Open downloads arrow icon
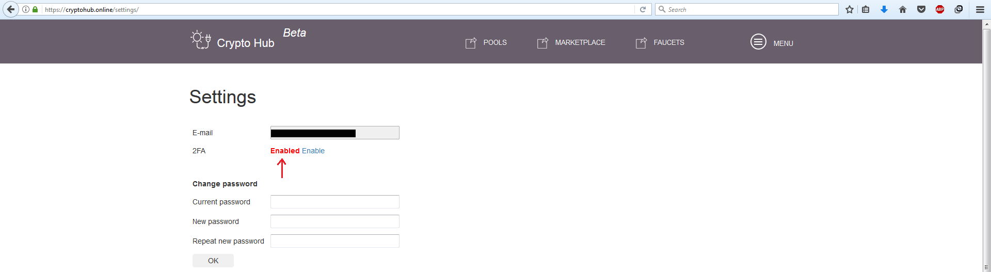The height and width of the screenshot is (272, 991). (x=884, y=9)
